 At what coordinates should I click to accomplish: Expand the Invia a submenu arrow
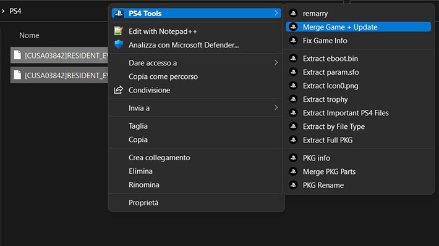pos(276,107)
